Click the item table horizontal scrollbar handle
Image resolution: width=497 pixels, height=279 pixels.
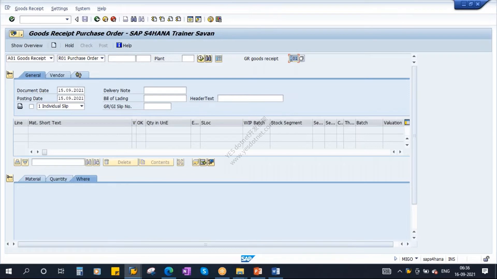[45, 152]
